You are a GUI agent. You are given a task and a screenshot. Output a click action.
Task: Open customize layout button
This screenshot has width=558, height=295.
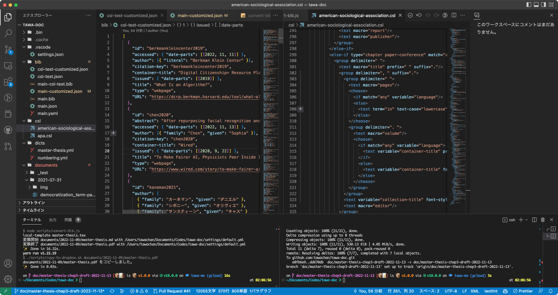(551, 5)
